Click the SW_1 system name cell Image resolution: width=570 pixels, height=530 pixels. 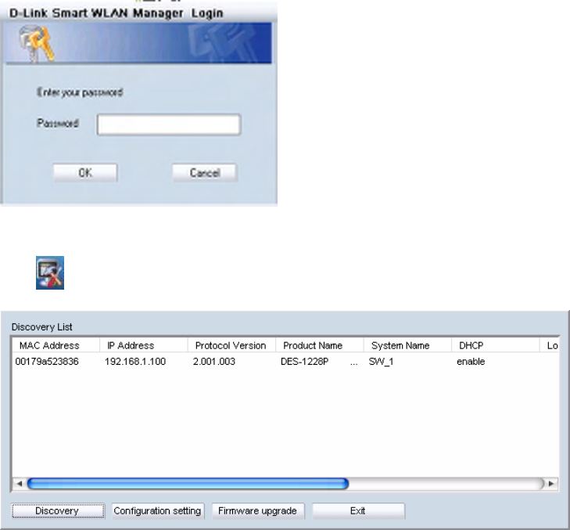[381, 362]
